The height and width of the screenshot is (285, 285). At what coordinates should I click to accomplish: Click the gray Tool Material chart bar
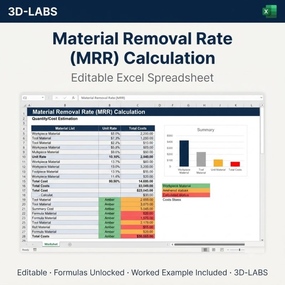[201, 159]
